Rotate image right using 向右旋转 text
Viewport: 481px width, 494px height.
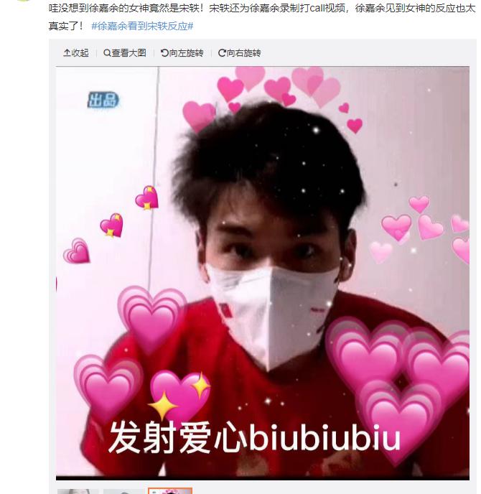click(243, 53)
